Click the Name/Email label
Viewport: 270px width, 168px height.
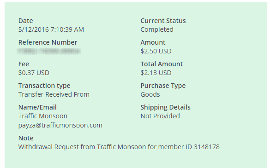point(37,107)
